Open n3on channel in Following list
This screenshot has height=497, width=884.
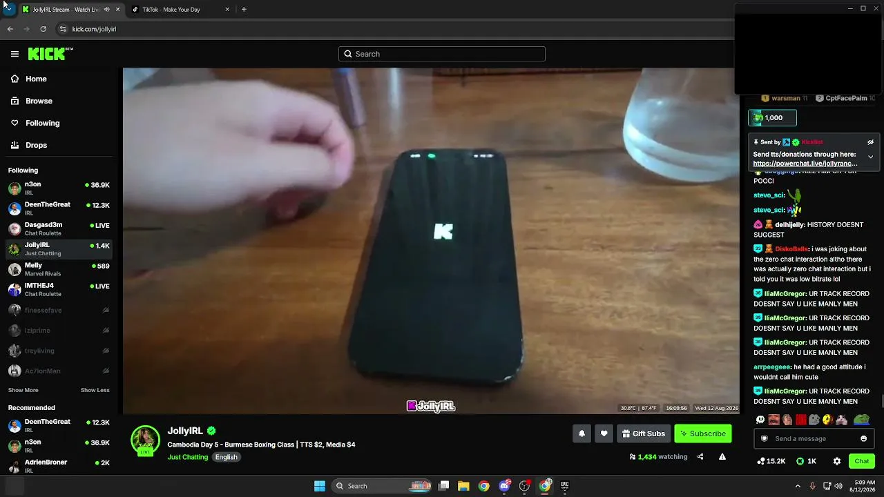coord(59,188)
